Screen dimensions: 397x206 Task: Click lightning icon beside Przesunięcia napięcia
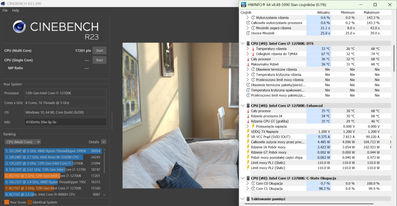tap(253, 126)
